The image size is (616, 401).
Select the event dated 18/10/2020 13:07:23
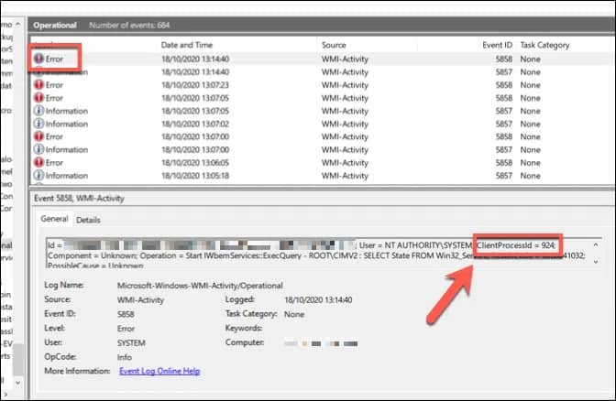[x=321, y=85]
